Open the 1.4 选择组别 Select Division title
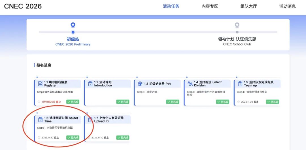The height and width of the screenshot is (150, 306). click(x=208, y=84)
